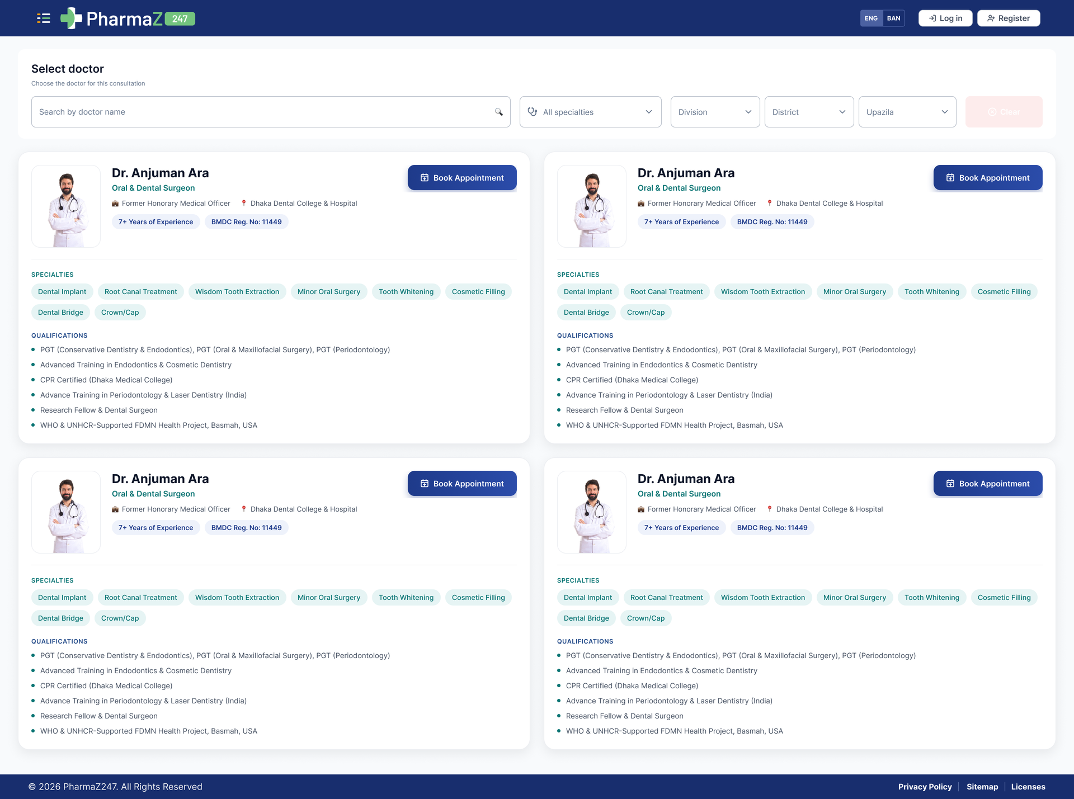
Task: Open the Privacy Policy link
Action: (x=925, y=787)
